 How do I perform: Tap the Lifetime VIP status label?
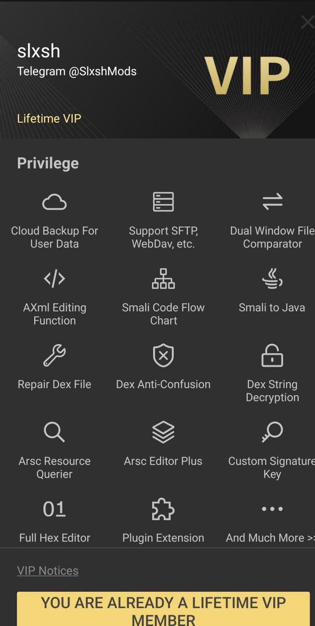click(x=49, y=118)
